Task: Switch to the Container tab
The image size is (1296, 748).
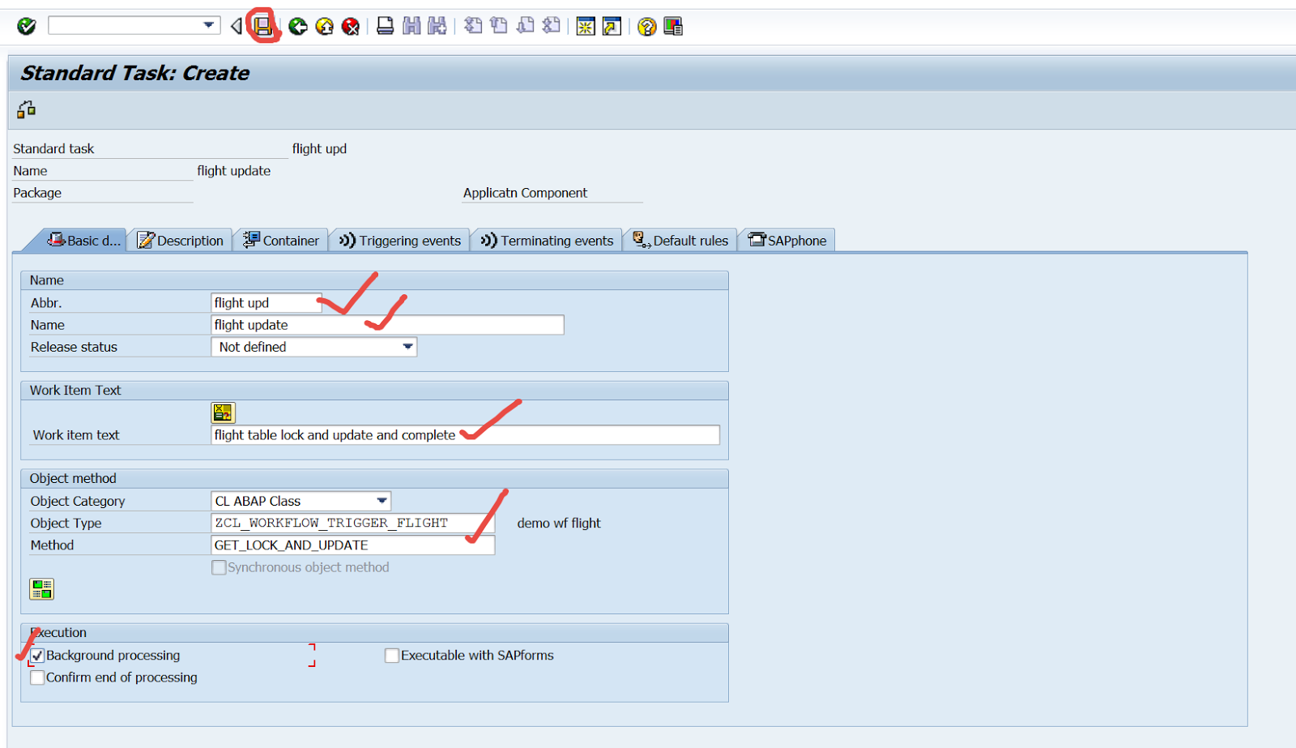Action: [281, 241]
